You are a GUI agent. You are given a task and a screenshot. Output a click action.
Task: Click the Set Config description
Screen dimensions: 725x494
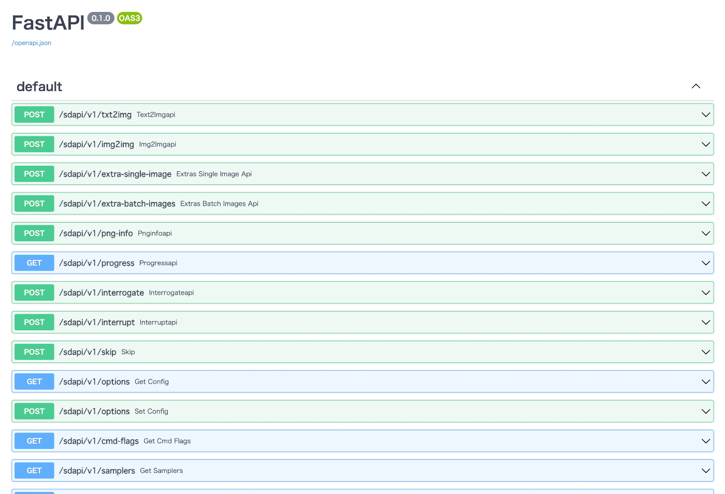tap(151, 411)
